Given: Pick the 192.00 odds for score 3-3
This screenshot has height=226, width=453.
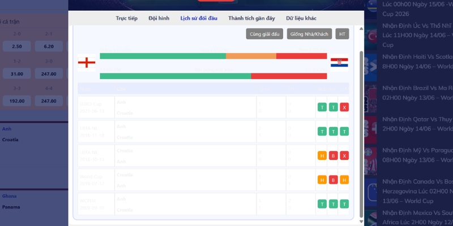Looking at the screenshot, I should (17, 101).
